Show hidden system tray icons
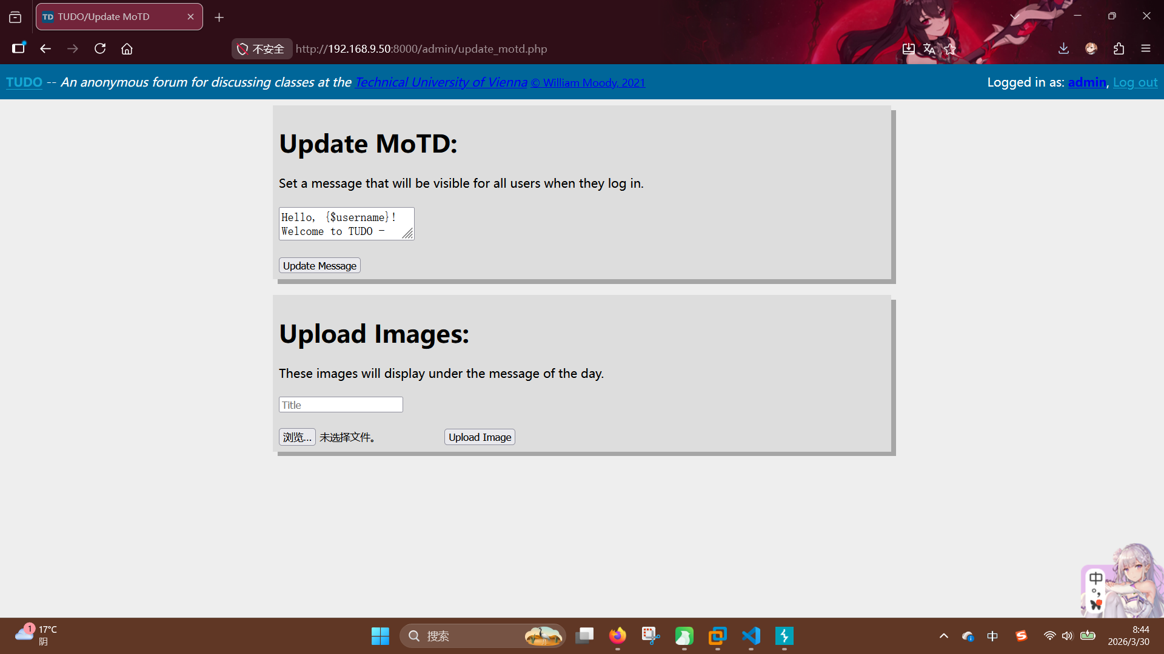Viewport: 1164px width, 654px height. [x=943, y=636]
